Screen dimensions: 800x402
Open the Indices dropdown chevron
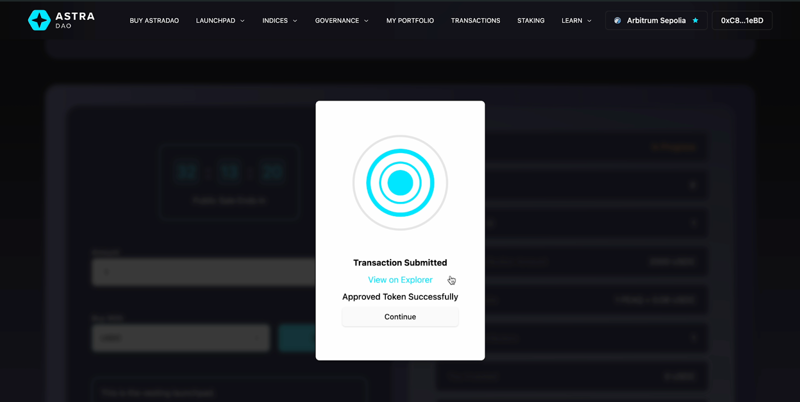(x=295, y=21)
